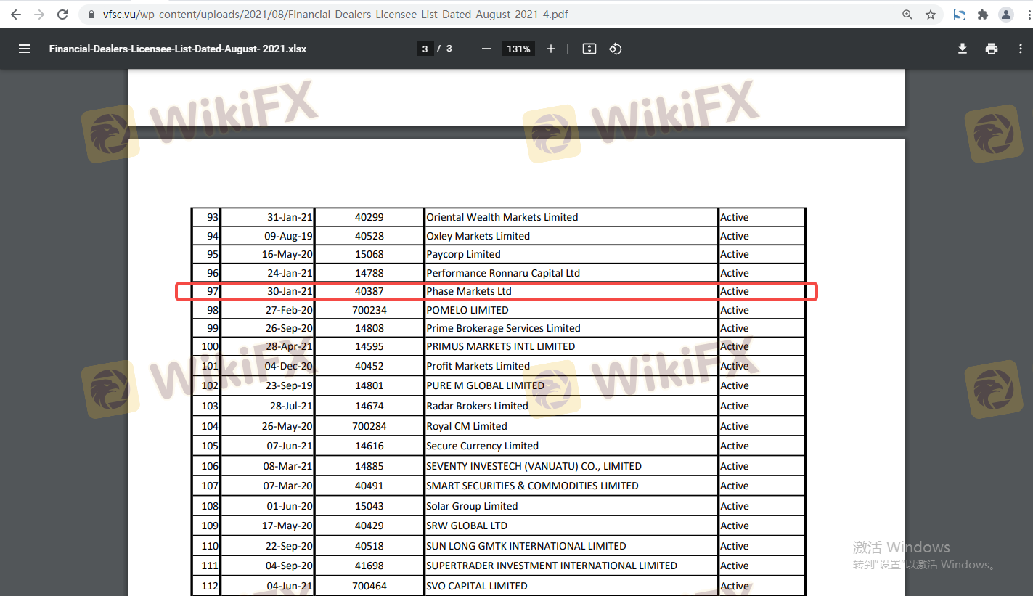Open the browser extensions puzzle icon
1033x596 pixels.
click(983, 15)
